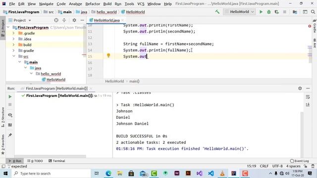This screenshot has height=178, width=317.
Task: Open Run panel settings gear
Action: 300,89
